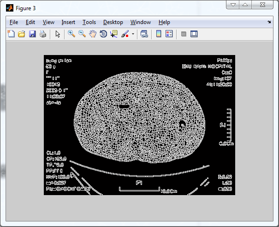Open a file with the folder icon
Screen dimensions: 279x227
coord(21,34)
